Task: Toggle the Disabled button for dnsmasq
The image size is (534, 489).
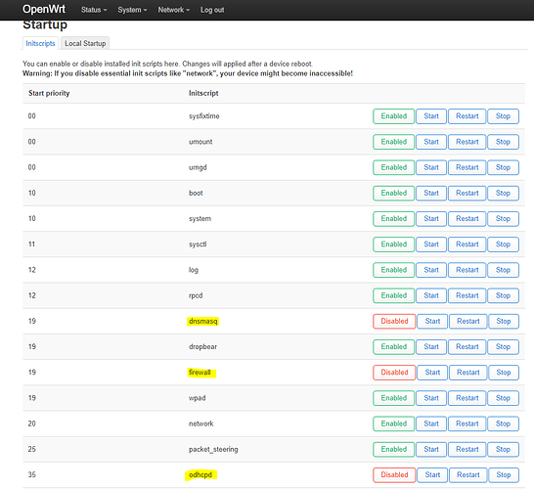Action: click(394, 321)
